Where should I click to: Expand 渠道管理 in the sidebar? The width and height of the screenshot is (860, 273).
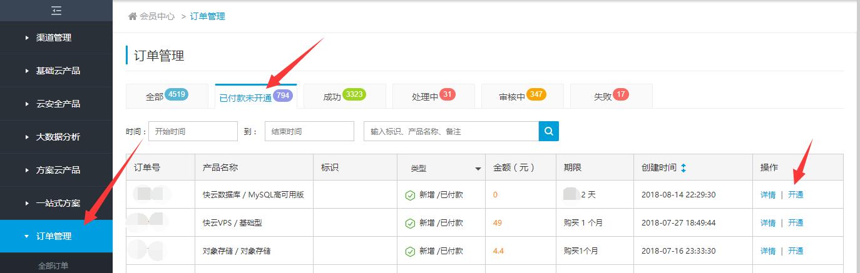point(54,37)
